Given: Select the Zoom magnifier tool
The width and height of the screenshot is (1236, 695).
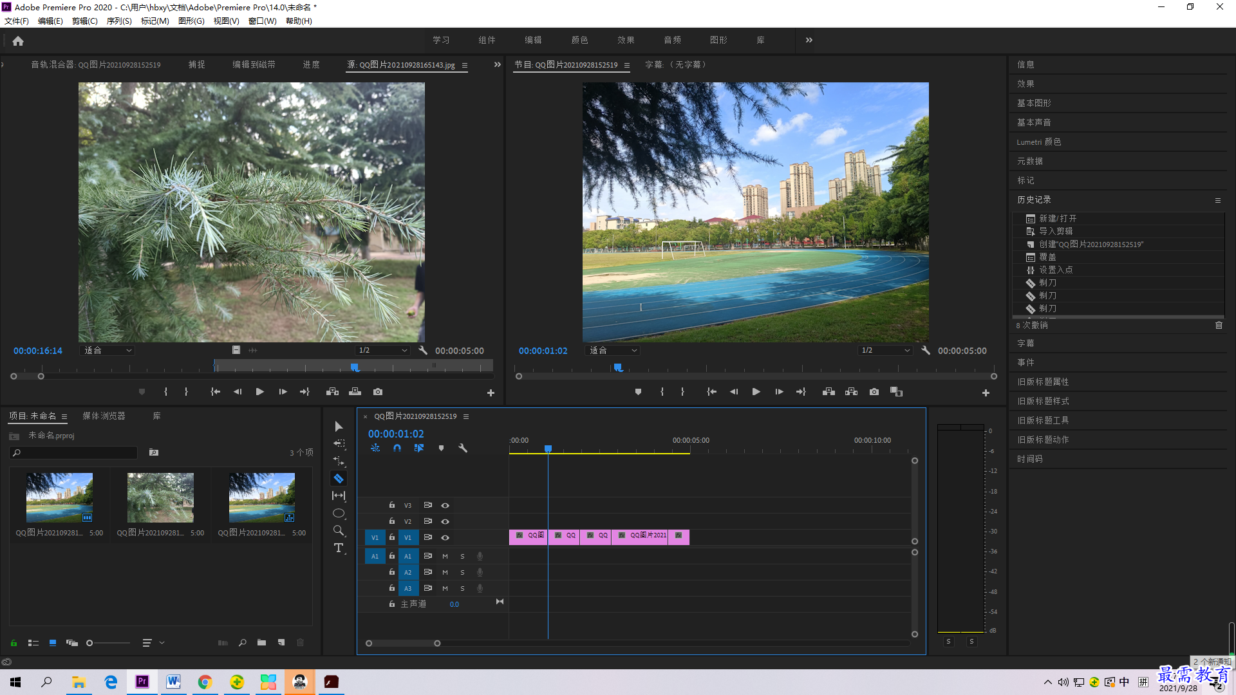Looking at the screenshot, I should [x=339, y=530].
